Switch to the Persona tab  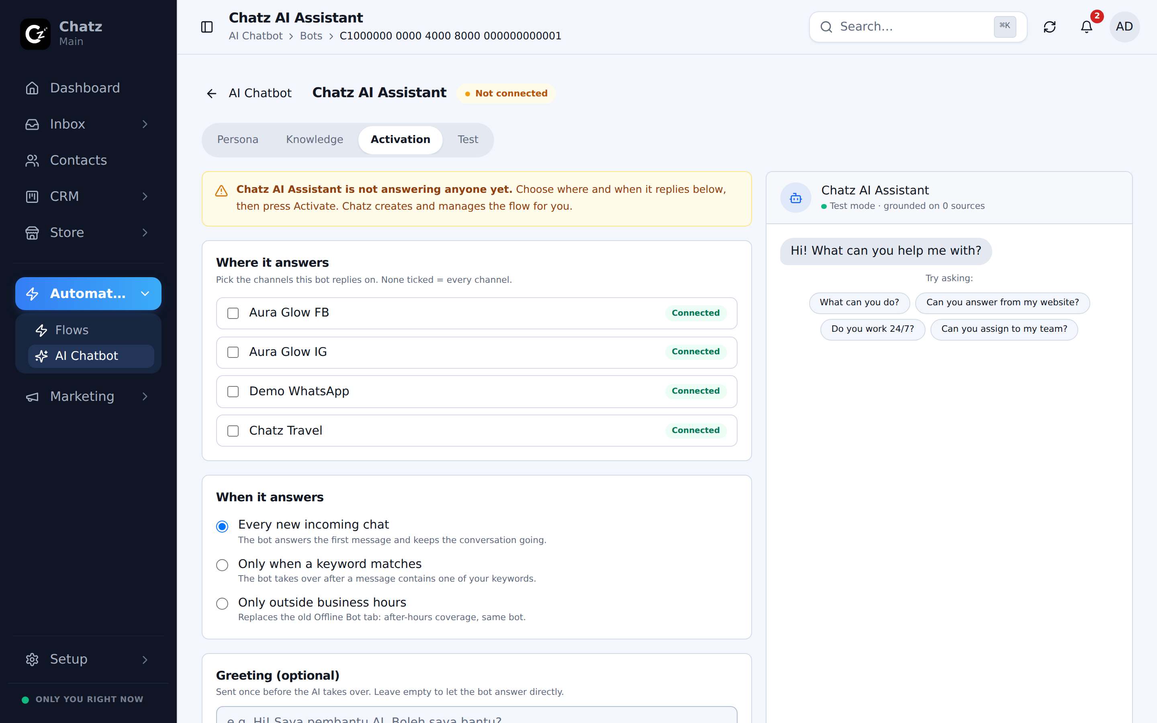coord(237,140)
